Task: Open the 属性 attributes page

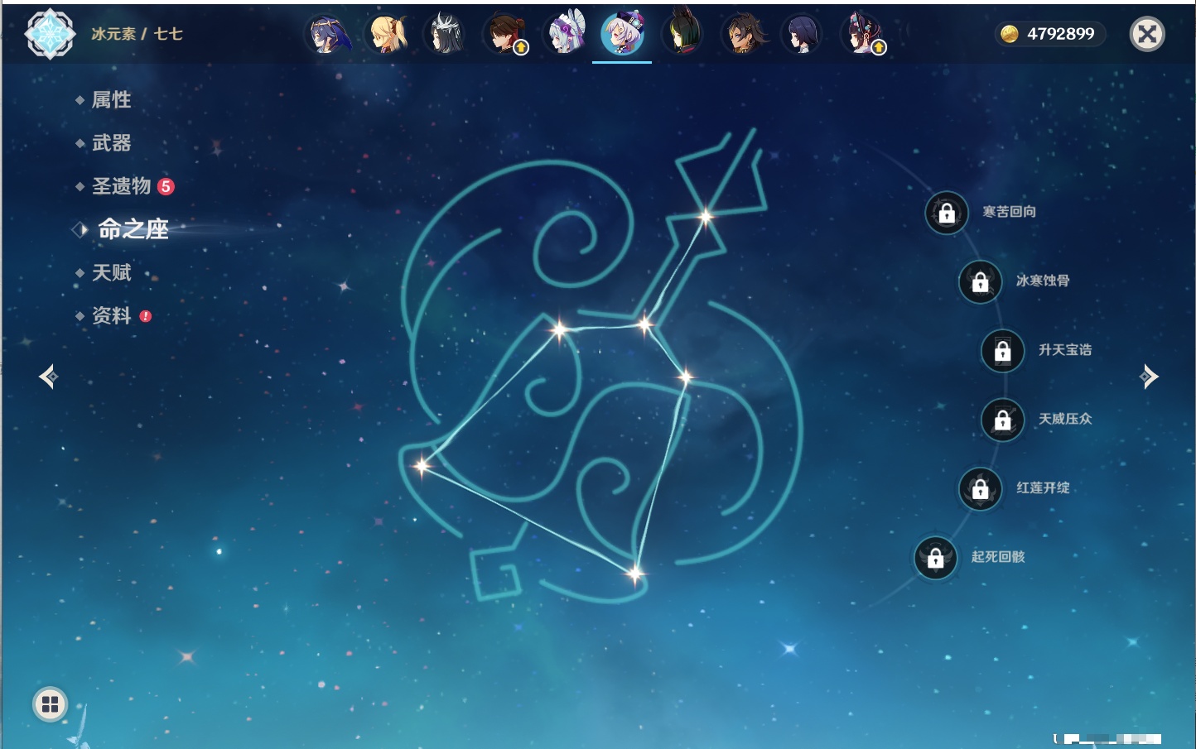Action: point(111,100)
